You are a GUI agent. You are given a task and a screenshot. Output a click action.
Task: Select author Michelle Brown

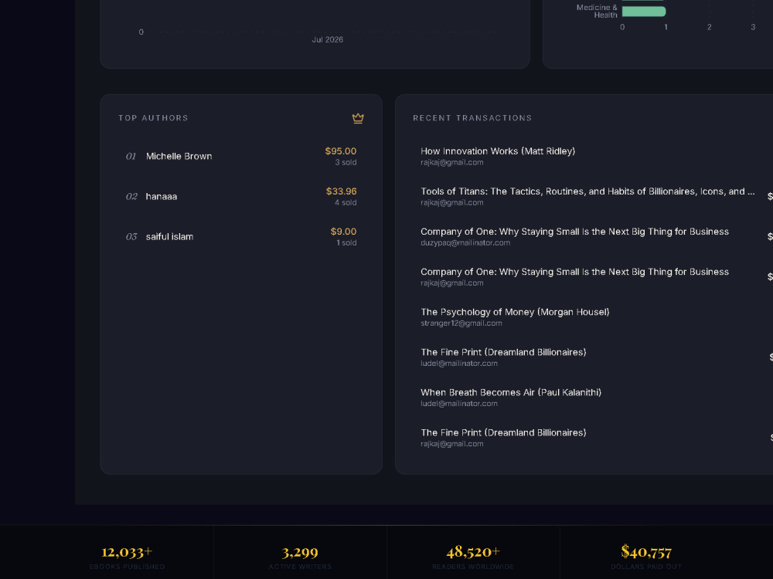(179, 156)
